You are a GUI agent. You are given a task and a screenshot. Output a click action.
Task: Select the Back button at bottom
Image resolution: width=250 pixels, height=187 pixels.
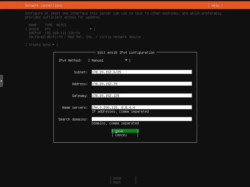[x=123, y=182]
